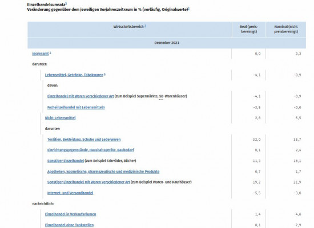Click footnote 2 beside Wirtschaftsbereich header
Screen dimensions: 314x228
[145, 26]
